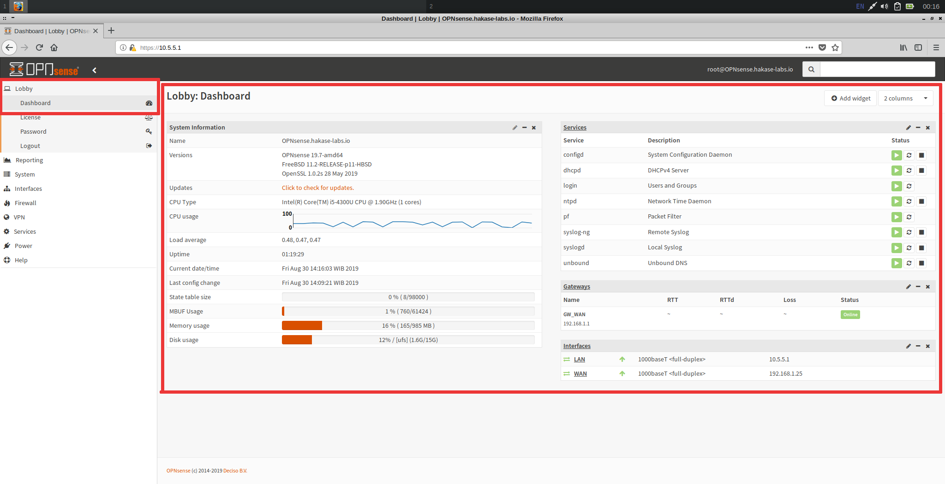Click the Add widget button
The height and width of the screenshot is (484, 945).
coord(850,98)
